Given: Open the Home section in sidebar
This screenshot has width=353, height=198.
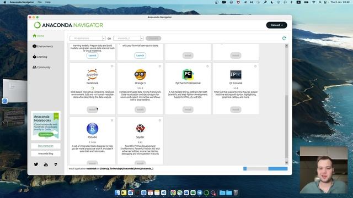Looking at the screenshot, I should [39, 36].
